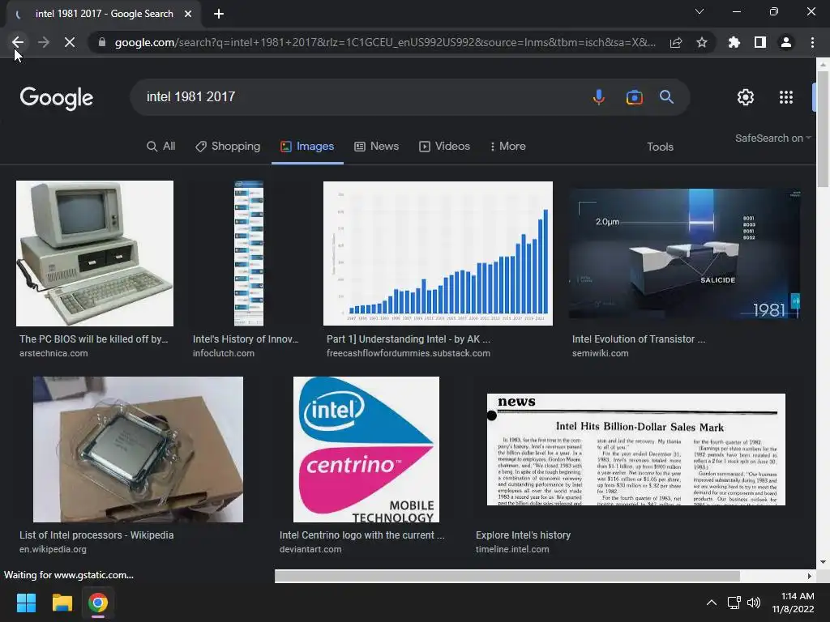This screenshot has width=830, height=622.
Task: Open the Intel Centrino logo image
Action: click(x=366, y=449)
